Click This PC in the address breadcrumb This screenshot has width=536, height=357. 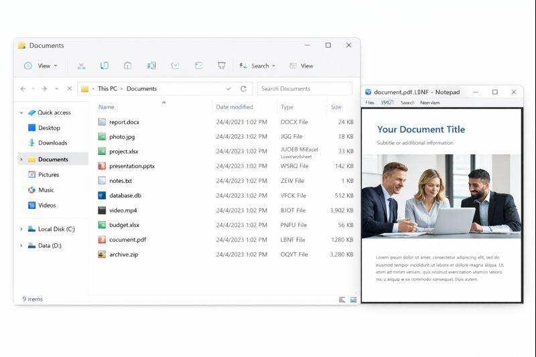tap(107, 88)
